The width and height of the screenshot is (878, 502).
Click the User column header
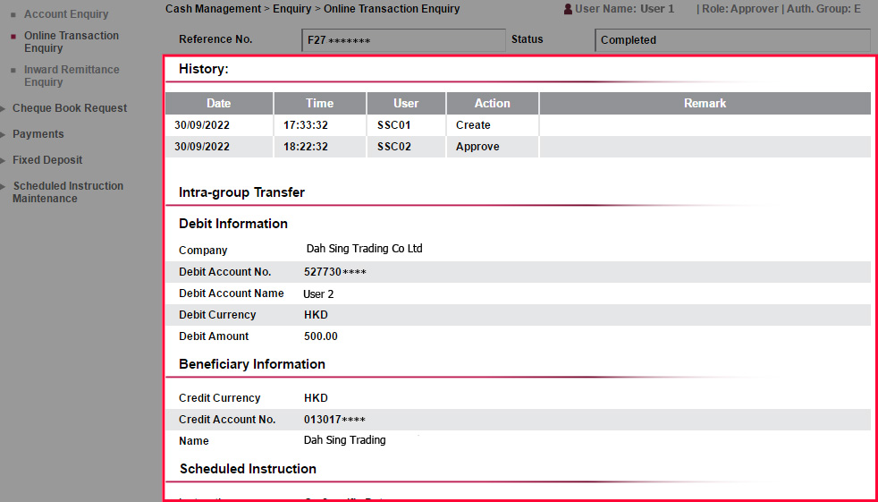(406, 103)
